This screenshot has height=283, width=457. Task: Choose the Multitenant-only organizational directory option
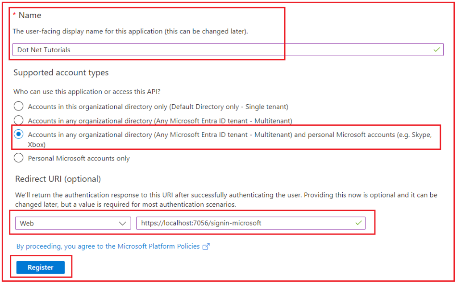tap(18, 120)
